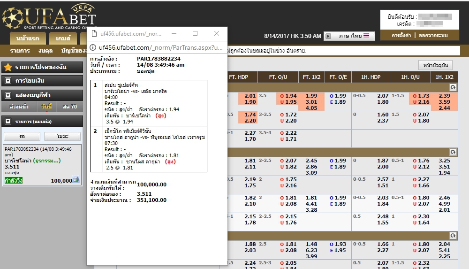Click the ภาษาไทย language selector

point(350,36)
